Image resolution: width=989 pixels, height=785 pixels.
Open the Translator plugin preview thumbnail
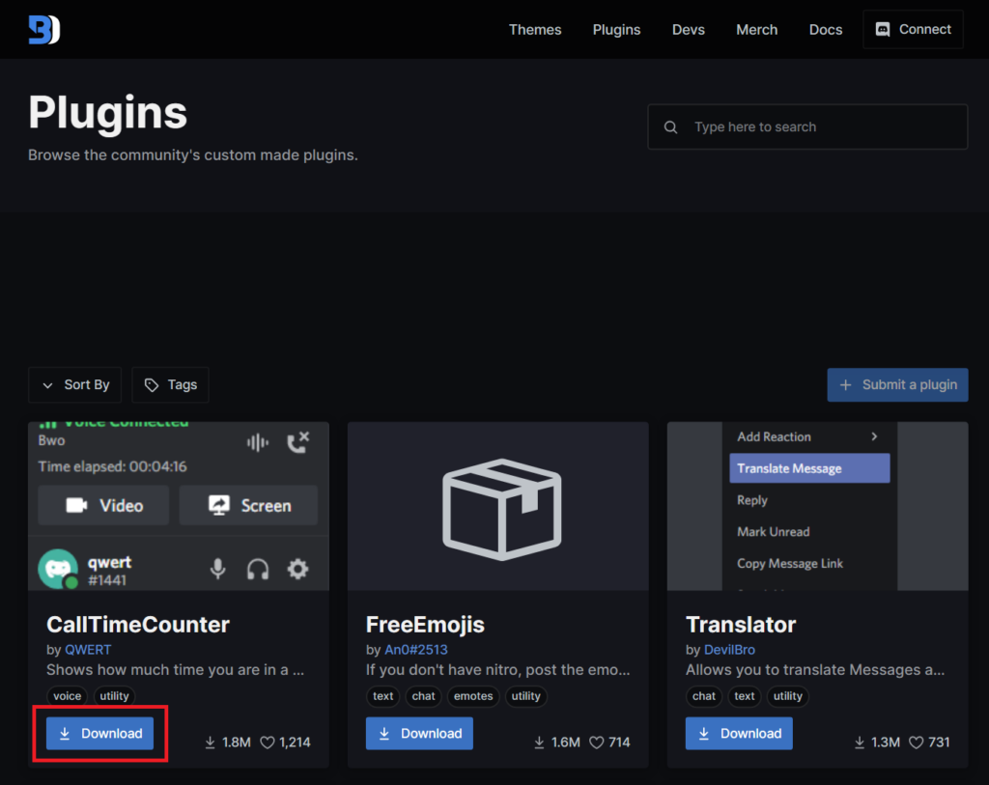click(x=817, y=506)
